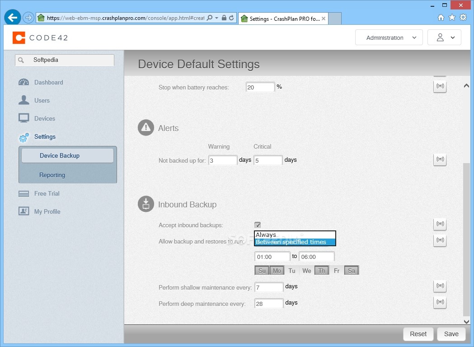
Task: Click the Warning days field showing 3
Action: click(223, 160)
